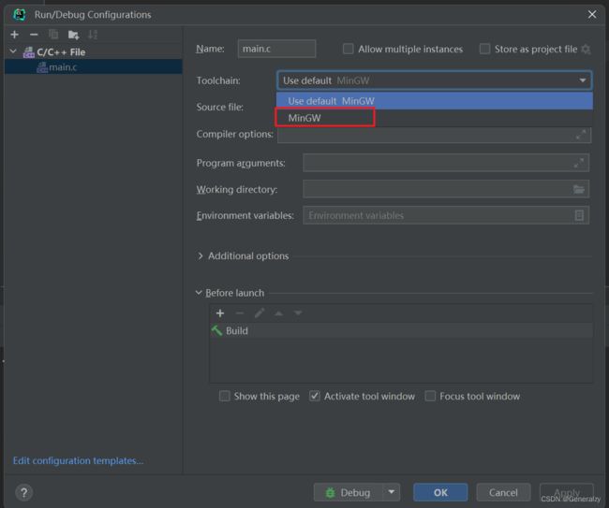Enable Focus tool window
The height and width of the screenshot is (508, 609).
pyautogui.click(x=430, y=396)
